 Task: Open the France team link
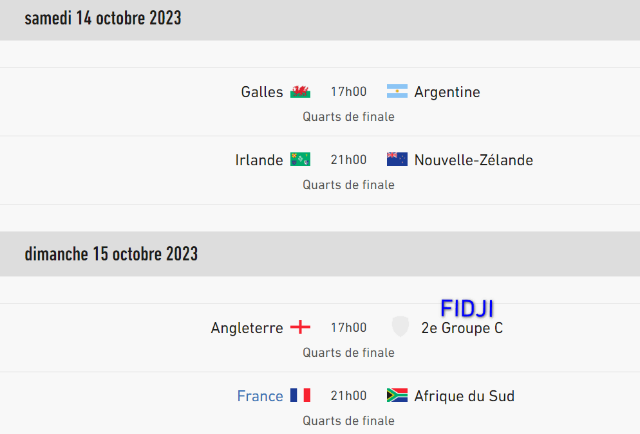tap(260, 396)
